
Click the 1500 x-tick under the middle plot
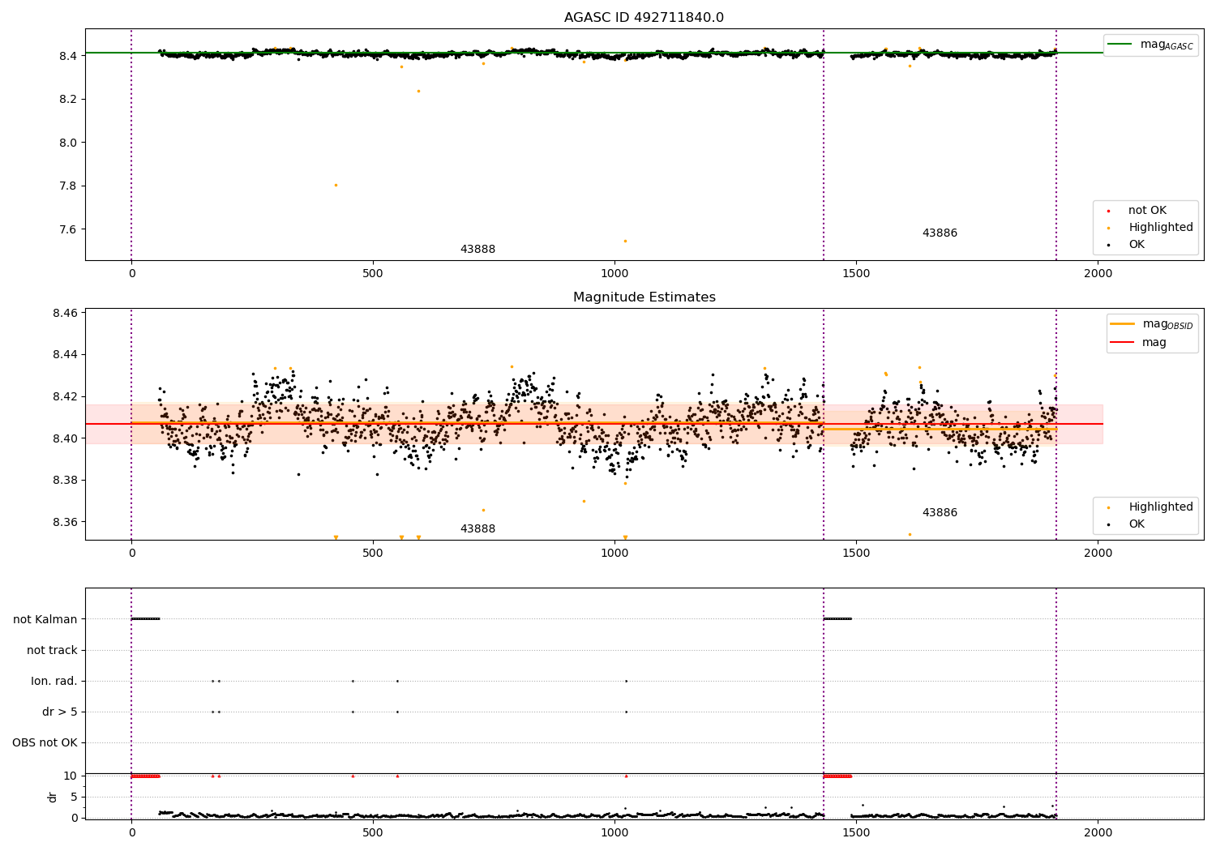[x=856, y=553]
